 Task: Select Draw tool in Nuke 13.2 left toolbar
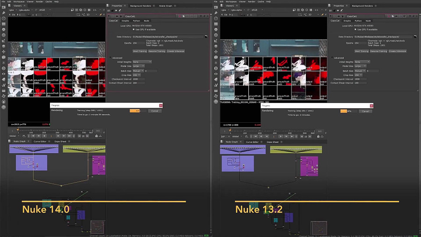(216, 13)
